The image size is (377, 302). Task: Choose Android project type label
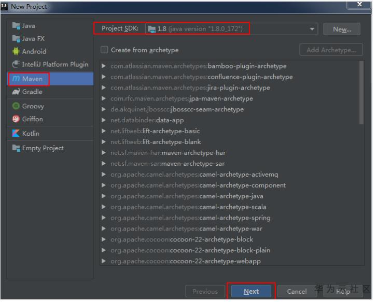click(34, 51)
